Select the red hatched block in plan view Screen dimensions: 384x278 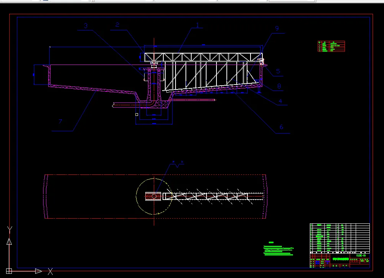point(153,196)
